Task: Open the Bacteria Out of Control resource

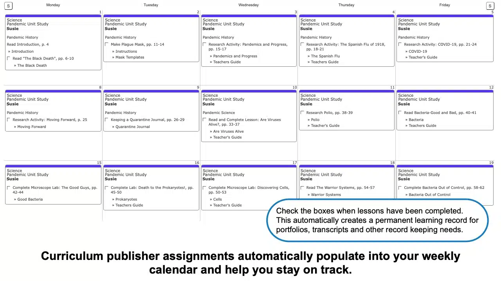Action: tap(429, 195)
